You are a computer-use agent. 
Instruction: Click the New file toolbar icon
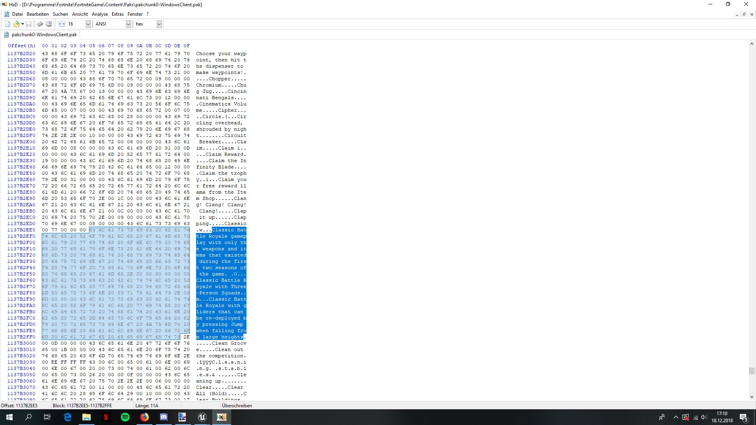(7, 24)
